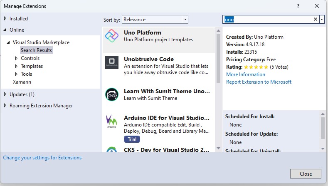Open the search history dropdown arrow

[x=322, y=20]
